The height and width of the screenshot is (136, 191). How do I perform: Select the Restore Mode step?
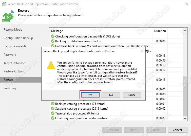pyautogui.click(x=13, y=30)
